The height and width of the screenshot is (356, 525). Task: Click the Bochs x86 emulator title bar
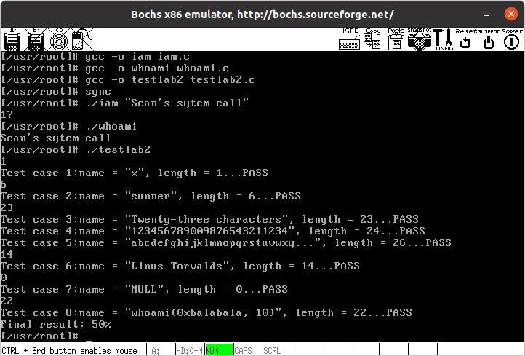pos(262,15)
